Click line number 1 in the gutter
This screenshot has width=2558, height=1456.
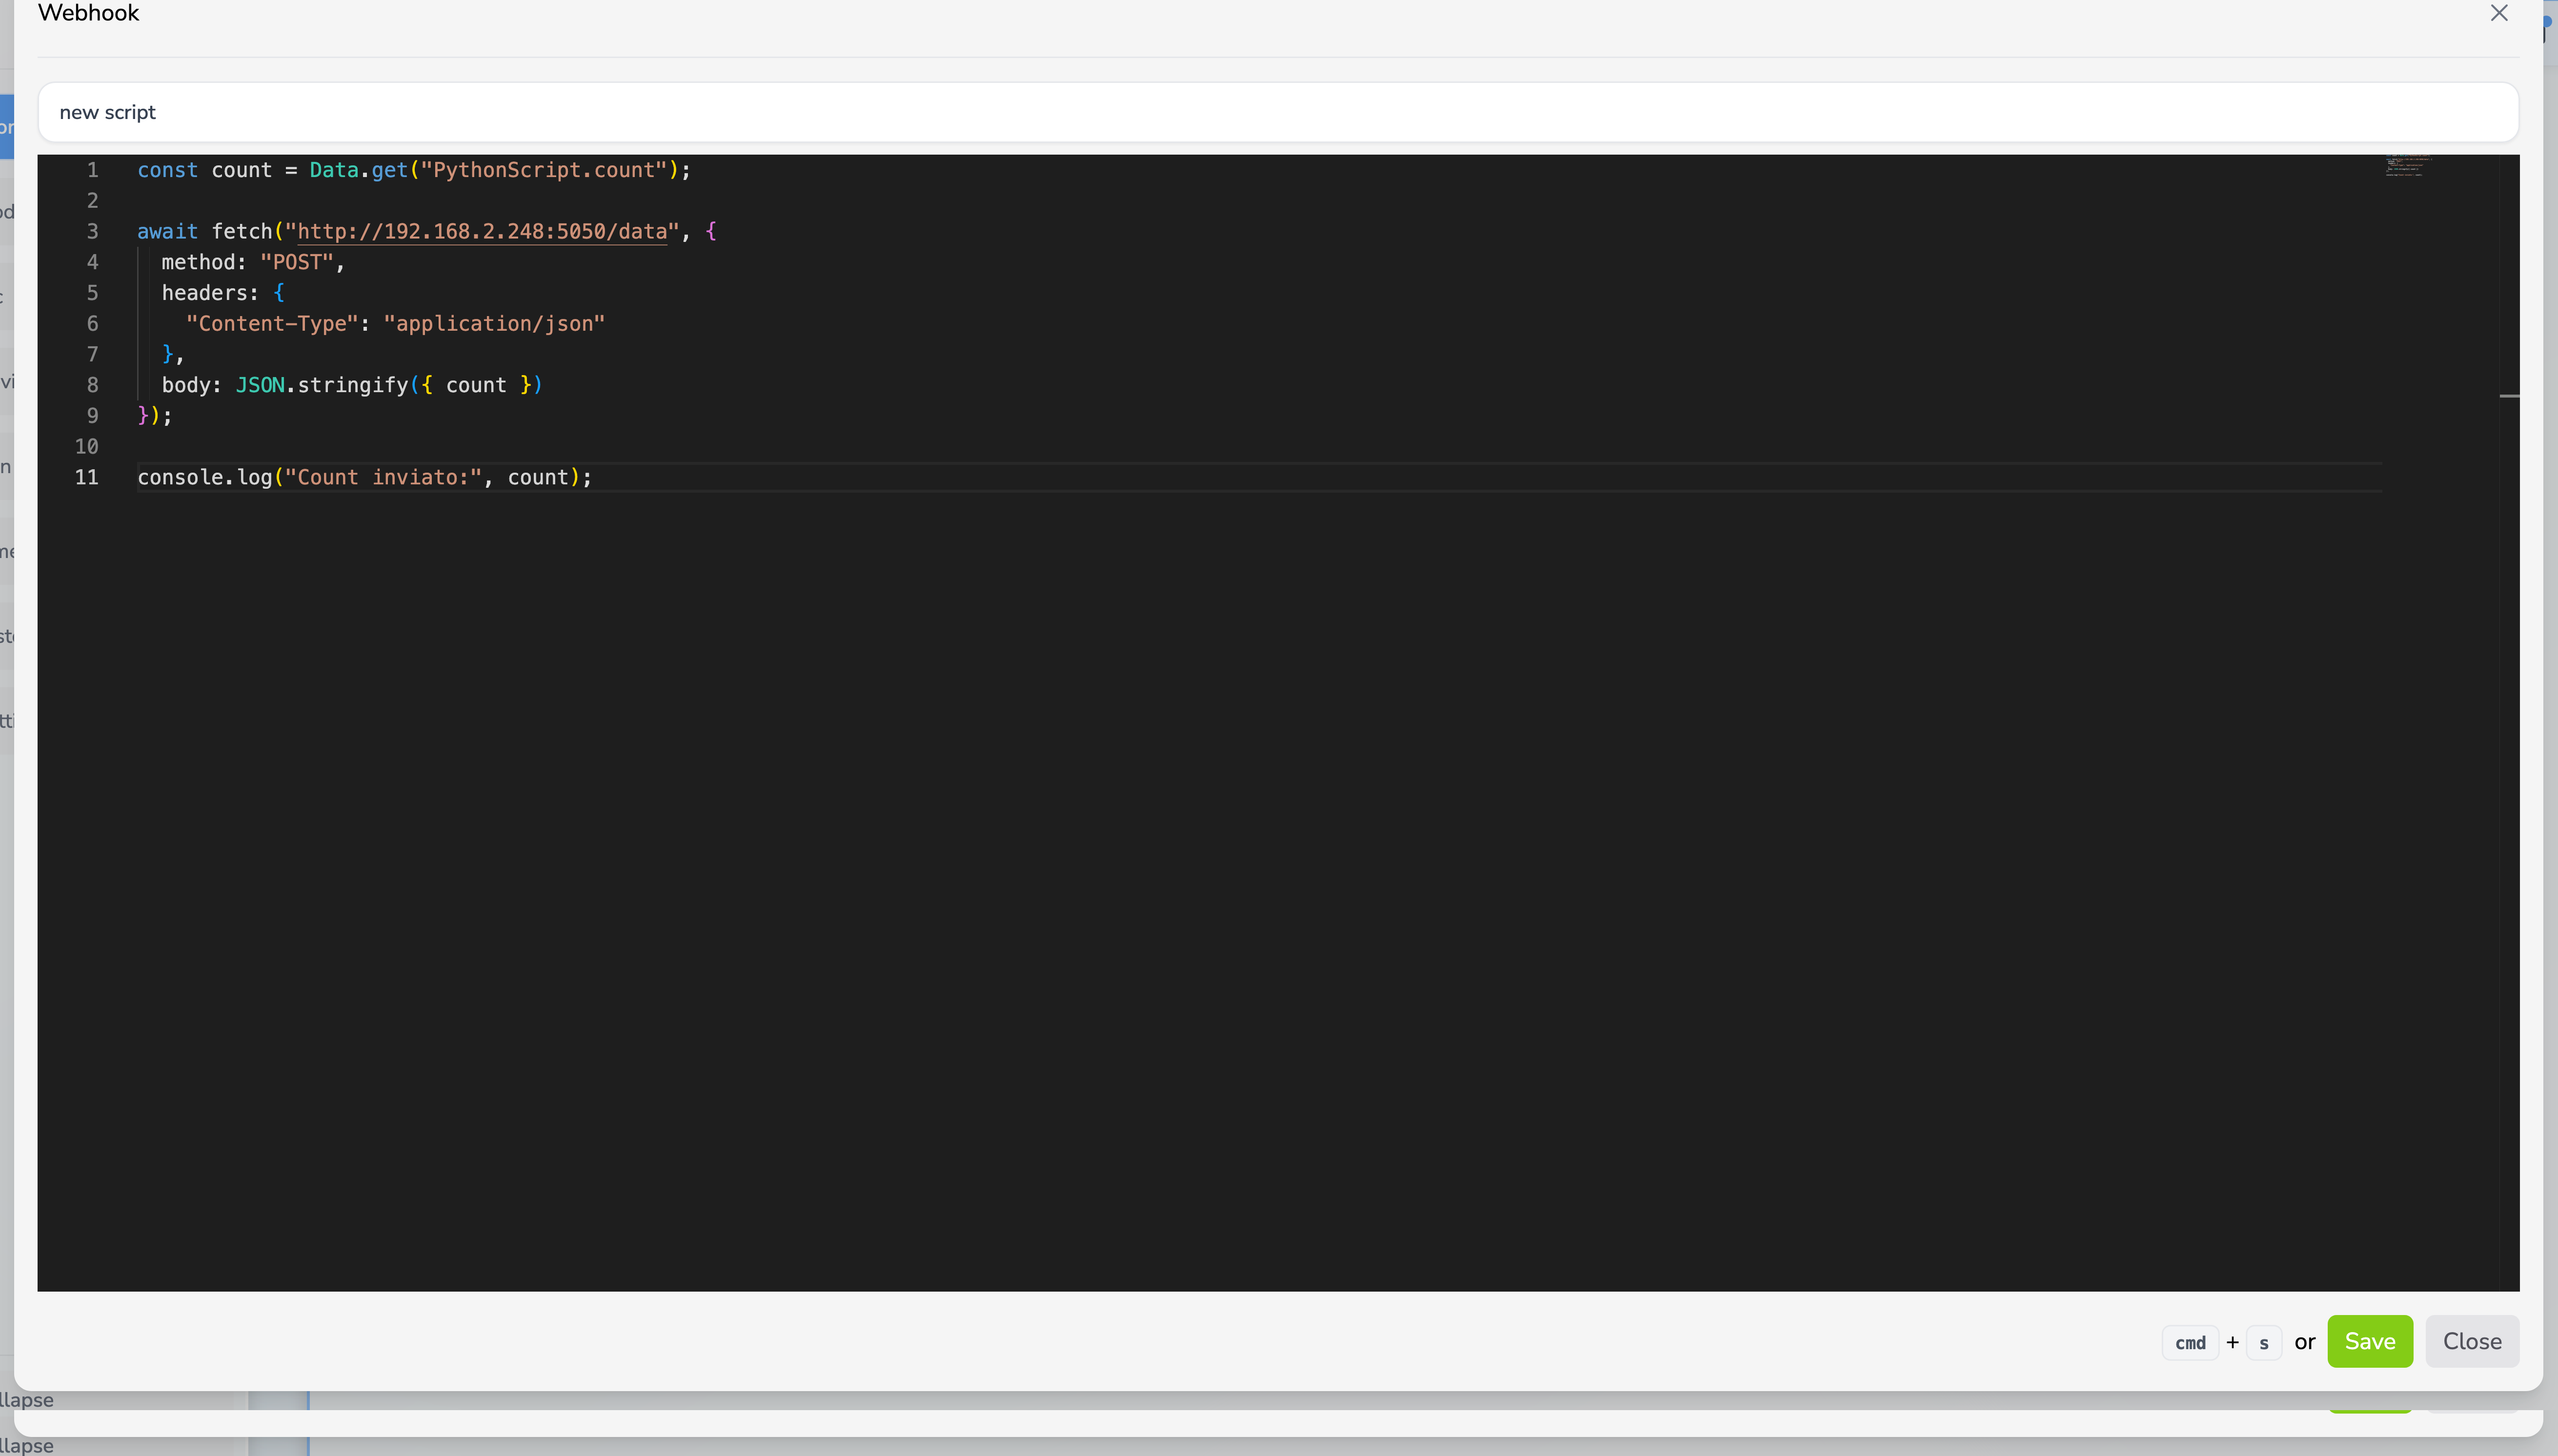(x=92, y=170)
